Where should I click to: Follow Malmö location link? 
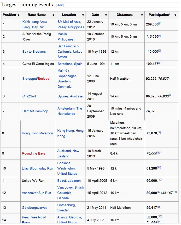[x=62, y=71]
